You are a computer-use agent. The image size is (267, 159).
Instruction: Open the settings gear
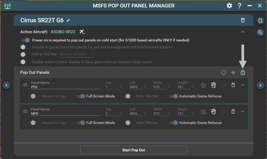point(229,6)
